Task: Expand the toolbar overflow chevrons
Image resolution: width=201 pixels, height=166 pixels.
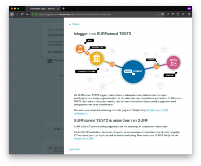Action: [x=183, y=14]
